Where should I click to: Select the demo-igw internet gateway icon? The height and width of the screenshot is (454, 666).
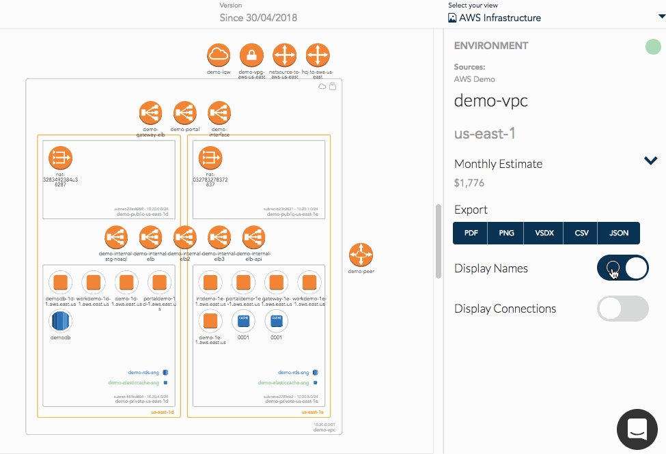(x=219, y=55)
